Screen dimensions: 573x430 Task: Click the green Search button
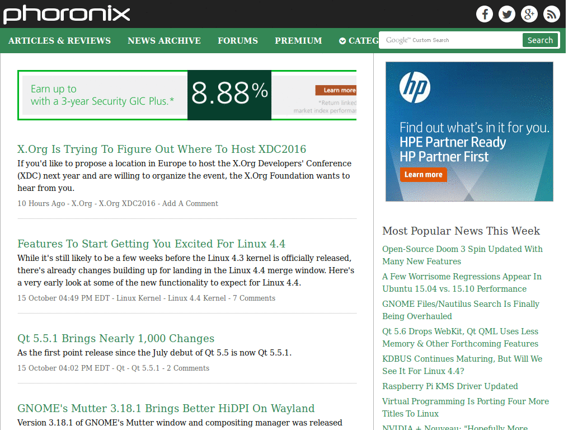[x=540, y=40]
